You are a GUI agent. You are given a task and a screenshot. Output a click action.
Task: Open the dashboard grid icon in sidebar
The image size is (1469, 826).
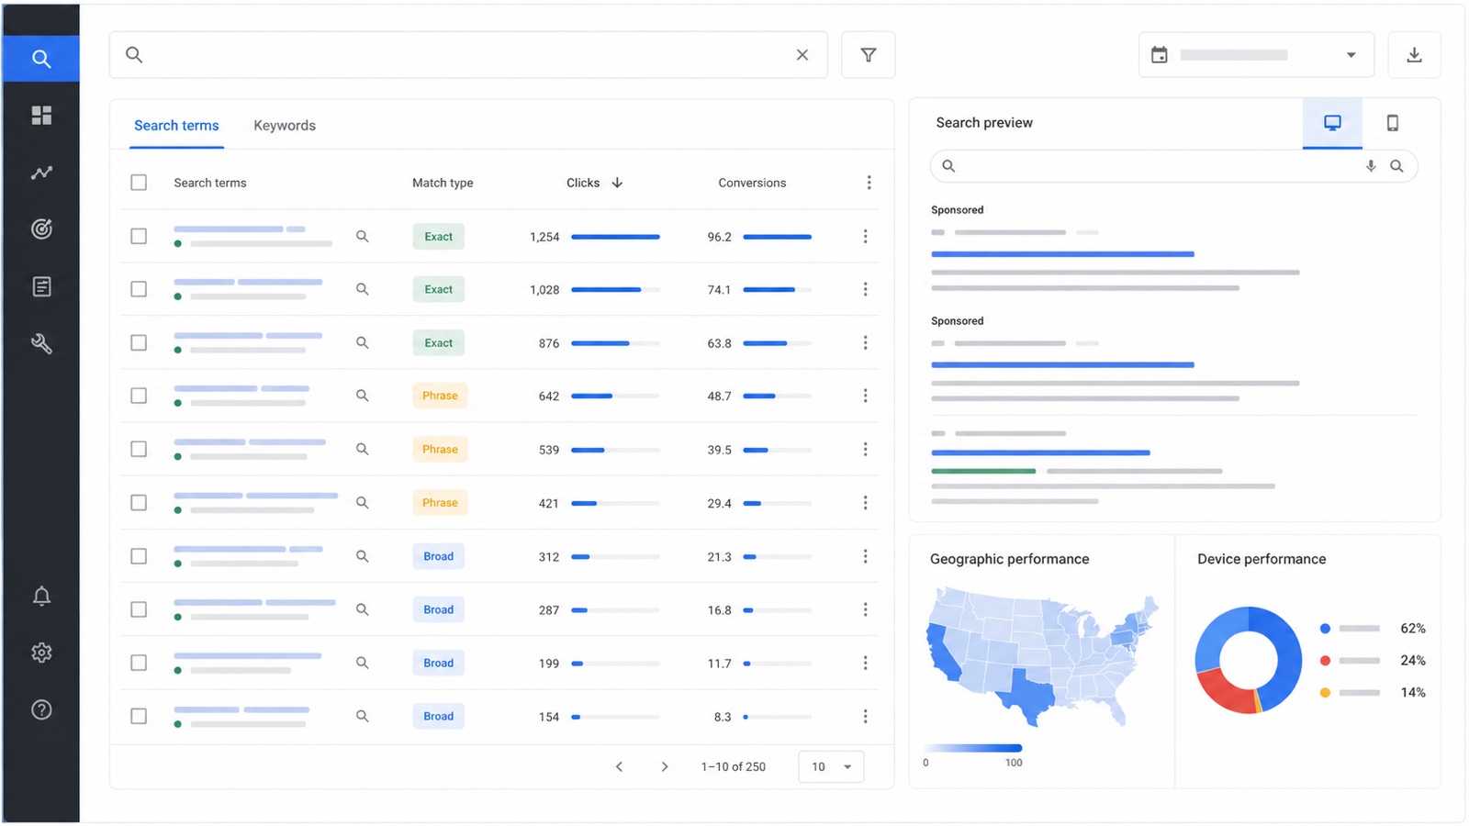click(41, 115)
